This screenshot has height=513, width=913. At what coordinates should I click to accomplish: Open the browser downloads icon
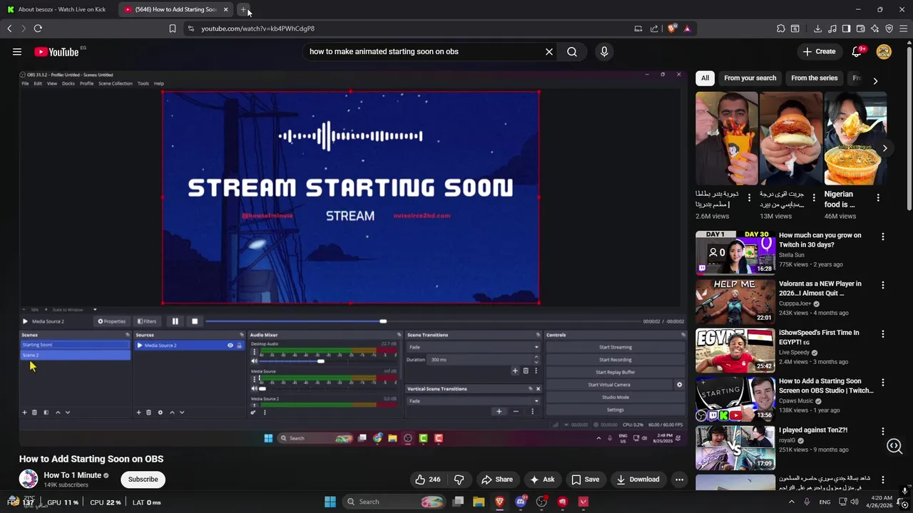pyautogui.click(x=817, y=28)
